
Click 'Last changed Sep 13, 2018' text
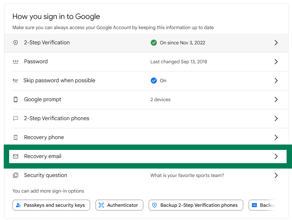tap(179, 62)
